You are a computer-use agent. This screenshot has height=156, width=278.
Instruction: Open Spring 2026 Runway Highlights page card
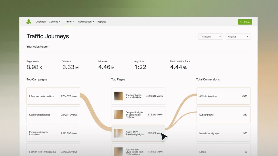tap(138, 133)
